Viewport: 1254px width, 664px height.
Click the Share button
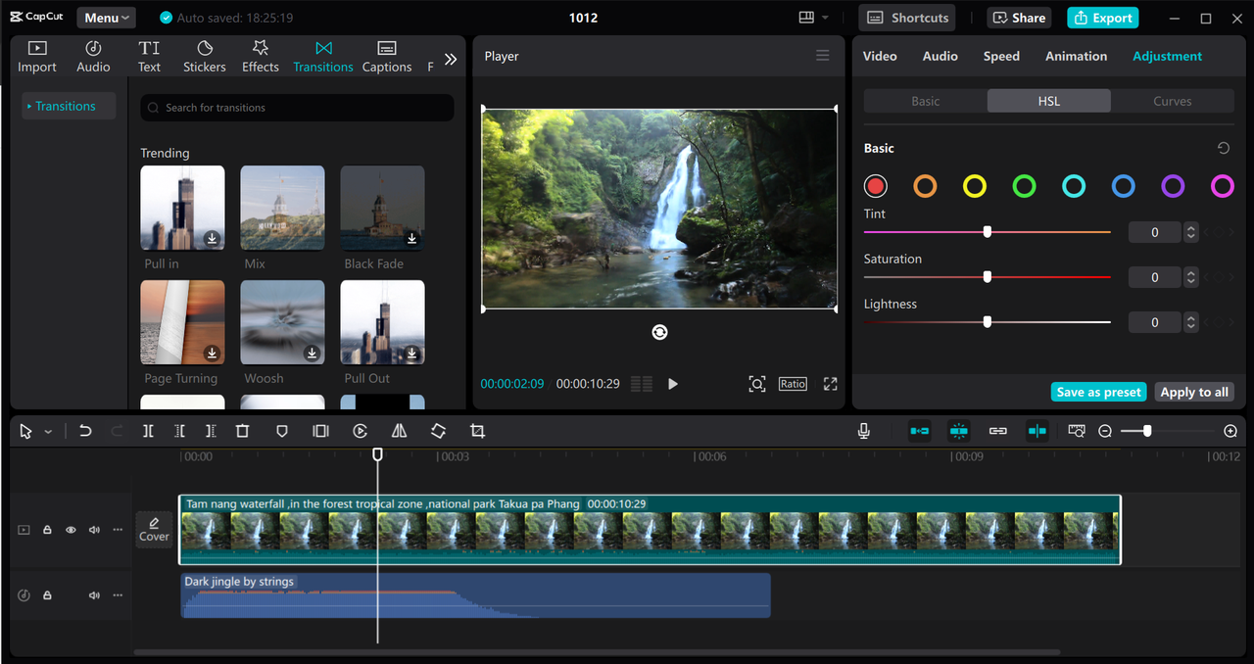[1020, 18]
